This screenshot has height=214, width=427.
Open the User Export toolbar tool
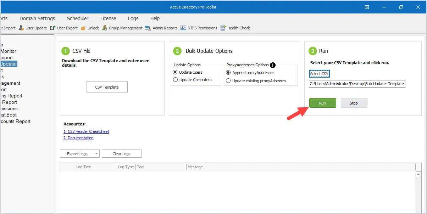coord(64,28)
